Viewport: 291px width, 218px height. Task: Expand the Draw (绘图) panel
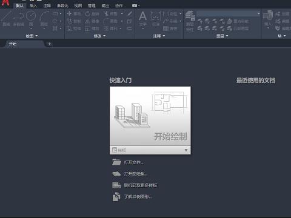pos(32,36)
